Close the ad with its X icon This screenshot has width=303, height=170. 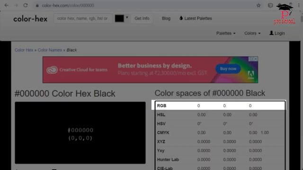(256, 59)
